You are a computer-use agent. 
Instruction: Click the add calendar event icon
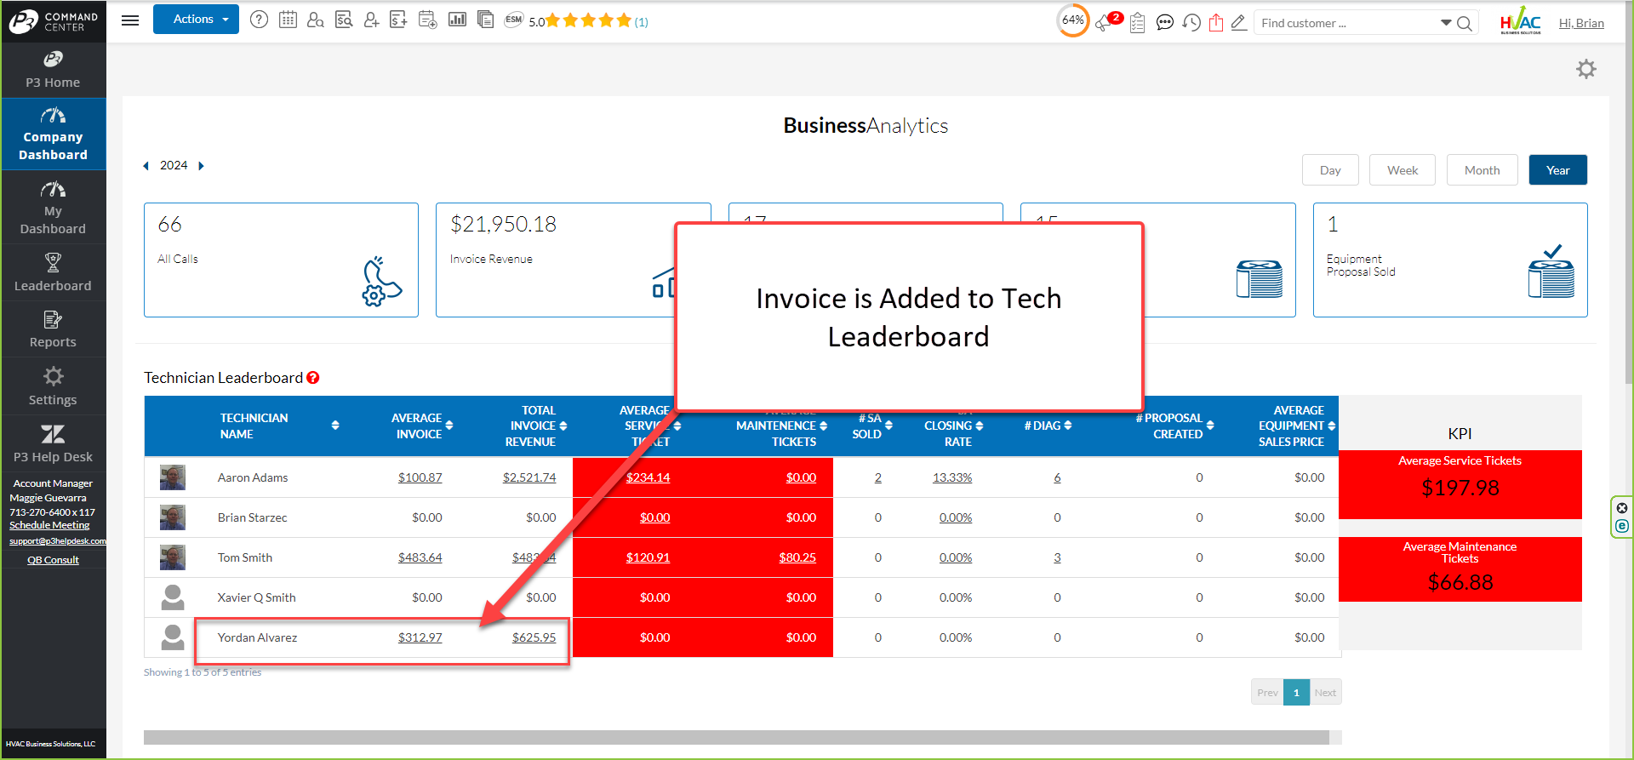pyautogui.click(x=428, y=20)
